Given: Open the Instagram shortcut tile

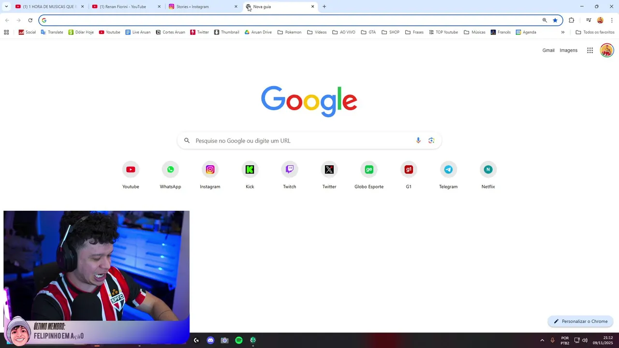Looking at the screenshot, I should (x=210, y=175).
